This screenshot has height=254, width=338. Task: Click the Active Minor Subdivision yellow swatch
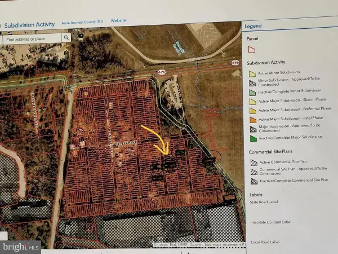pos(252,73)
